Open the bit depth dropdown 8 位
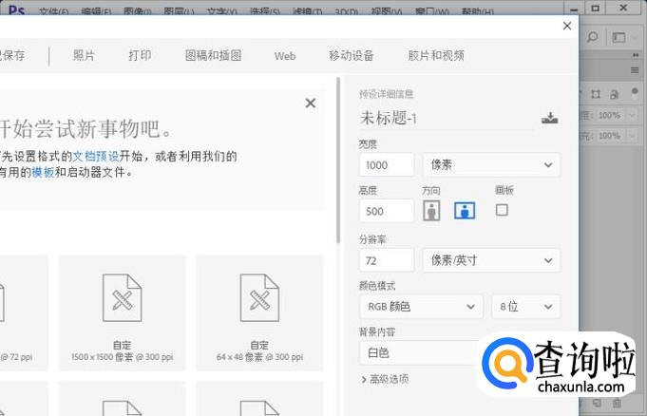Viewport: 647px width, 416px height. [526, 306]
